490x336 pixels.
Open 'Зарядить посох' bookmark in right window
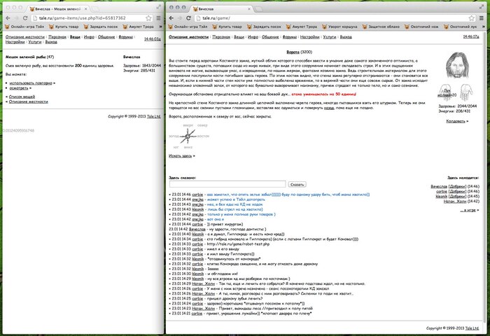(264, 27)
